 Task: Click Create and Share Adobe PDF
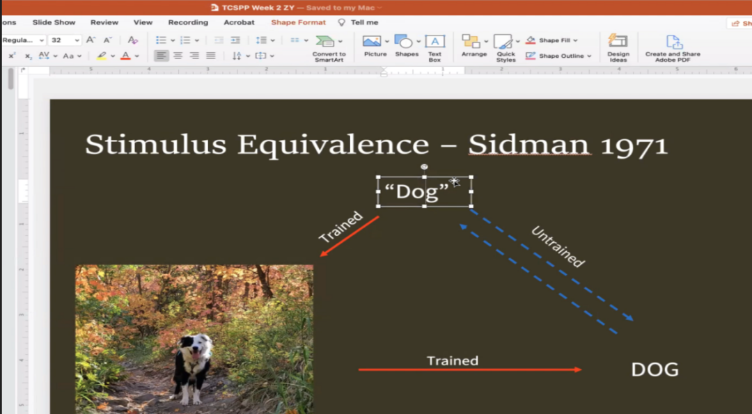[673, 48]
